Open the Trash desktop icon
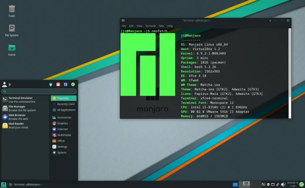This screenshot has width=305, height=188. click(x=12, y=9)
